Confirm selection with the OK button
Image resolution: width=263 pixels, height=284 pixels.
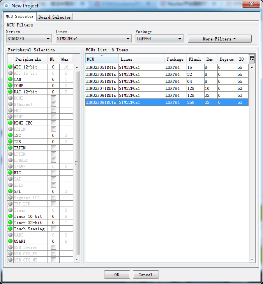tap(117, 275)
